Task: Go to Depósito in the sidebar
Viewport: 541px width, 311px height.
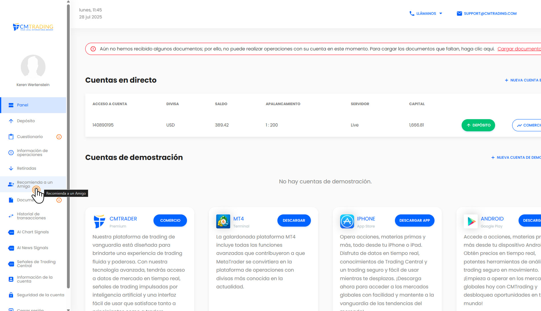Action: pos(33,121)
